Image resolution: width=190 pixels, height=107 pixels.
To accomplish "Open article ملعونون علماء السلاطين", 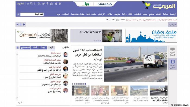I will (x=52, y=63).
